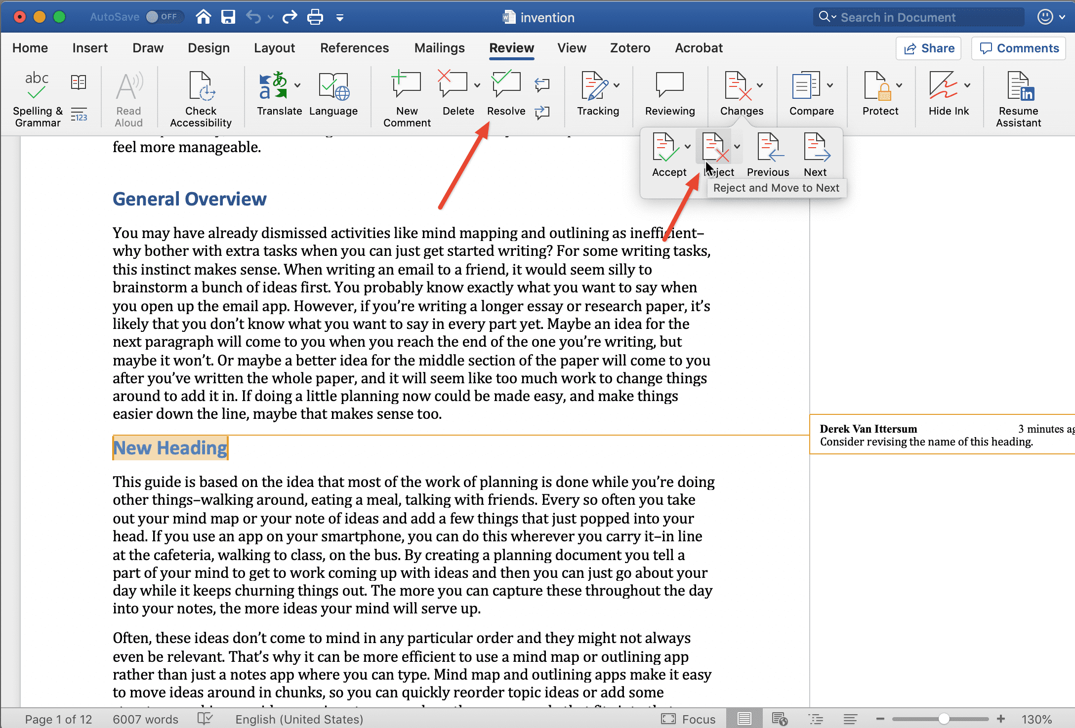The height and width of the screenshot is (728, 1075).
Task: Redo the action
Action: tap(290, 17)
